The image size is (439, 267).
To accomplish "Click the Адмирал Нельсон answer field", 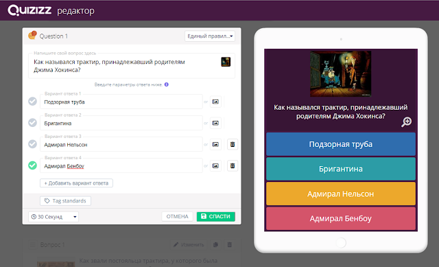I will [121, 144].
